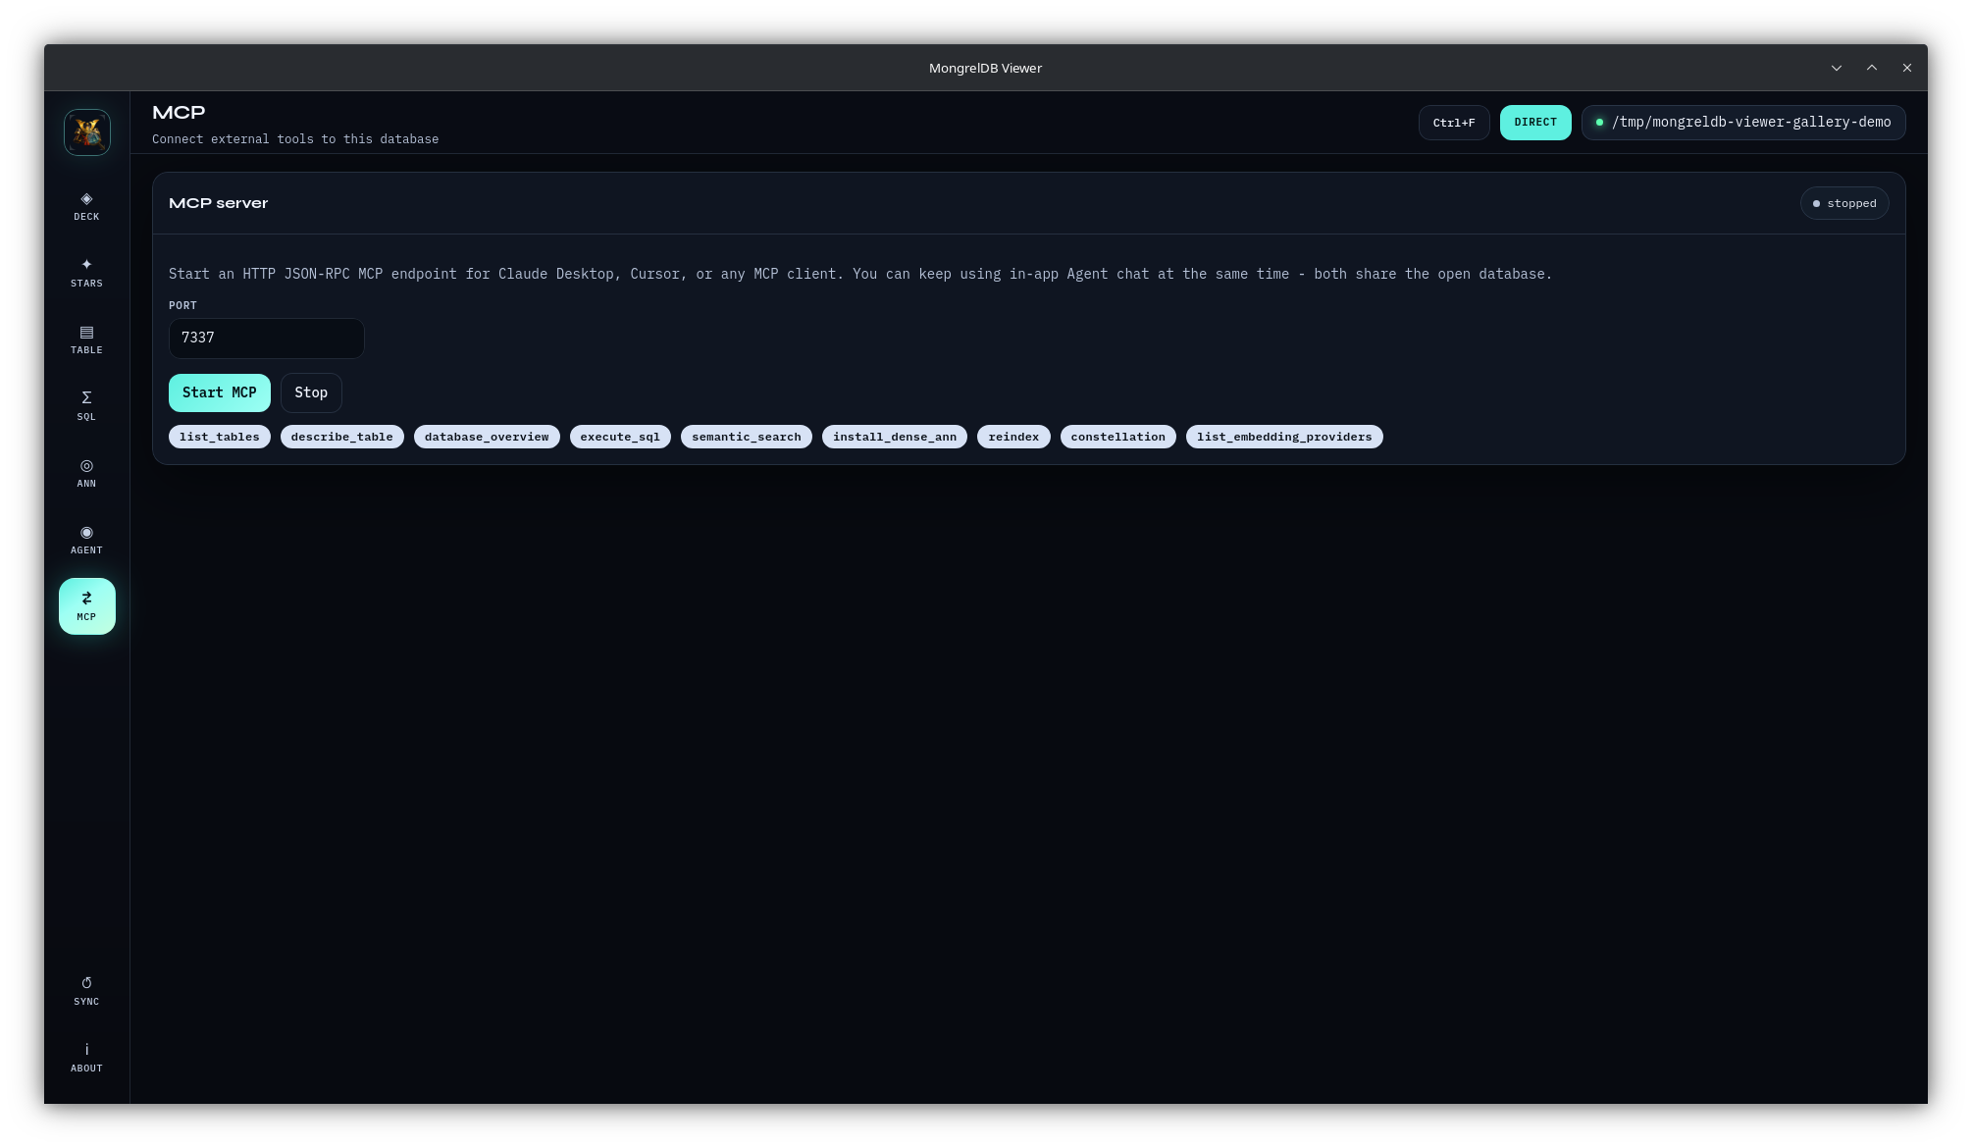
Task: Minimize the MongrelDB Viewer window
Action: 1837,68
